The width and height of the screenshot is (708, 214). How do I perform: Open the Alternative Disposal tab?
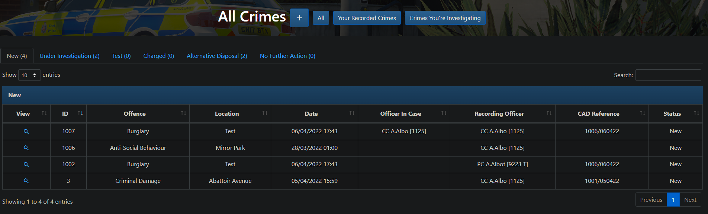[x=217, y=56]
